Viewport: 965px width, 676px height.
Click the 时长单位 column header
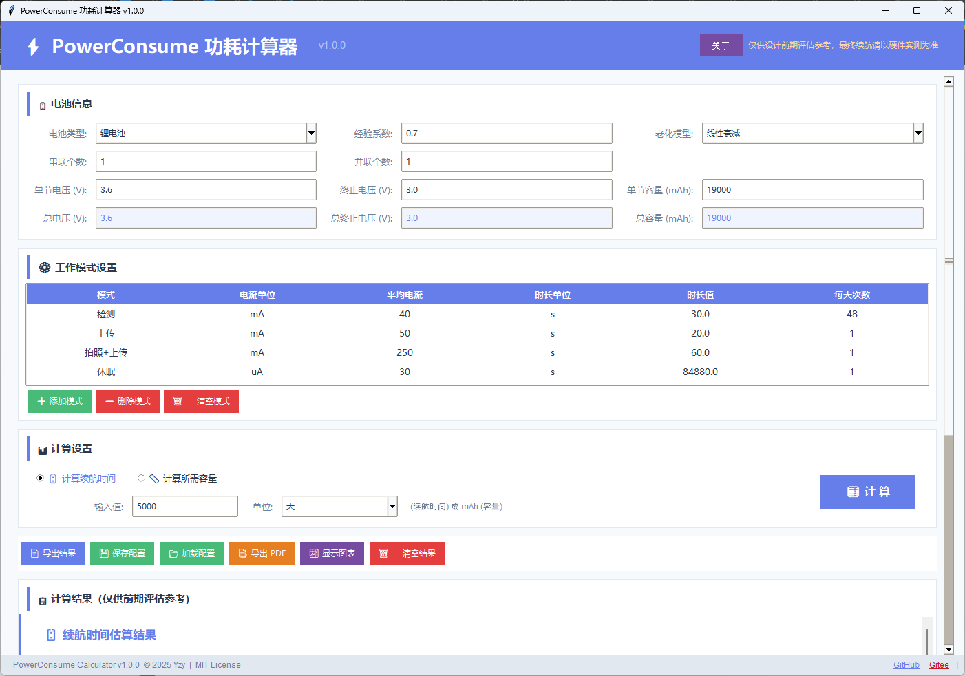click(553, 295)
